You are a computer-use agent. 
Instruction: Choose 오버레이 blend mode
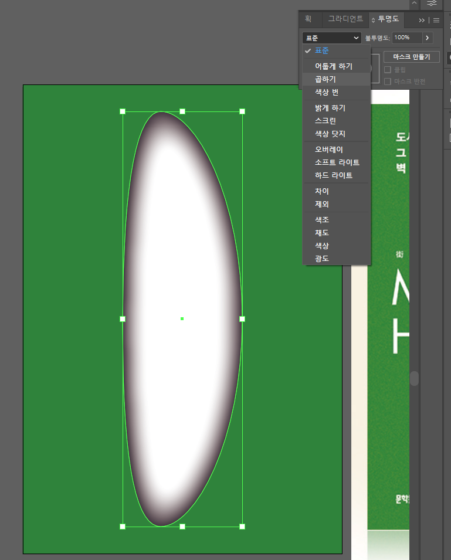(x=336, y=150)
